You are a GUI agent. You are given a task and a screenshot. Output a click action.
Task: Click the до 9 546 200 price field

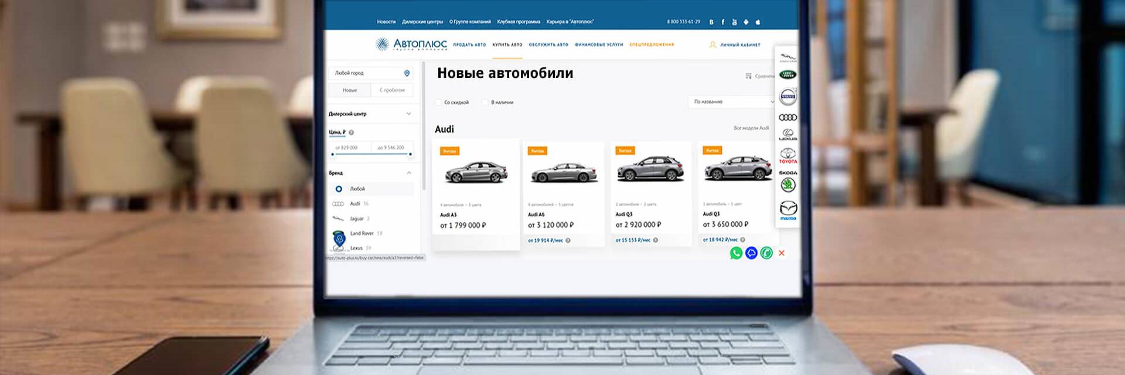tap(392, 148)
